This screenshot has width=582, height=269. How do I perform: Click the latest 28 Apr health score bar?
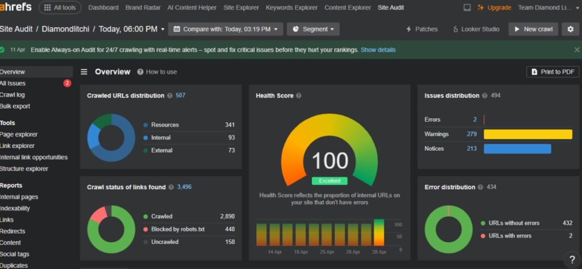click(379, 233)
